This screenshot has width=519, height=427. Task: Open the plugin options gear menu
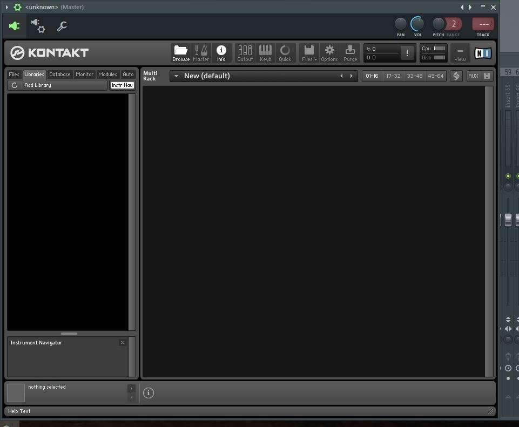tap(17, 7)
